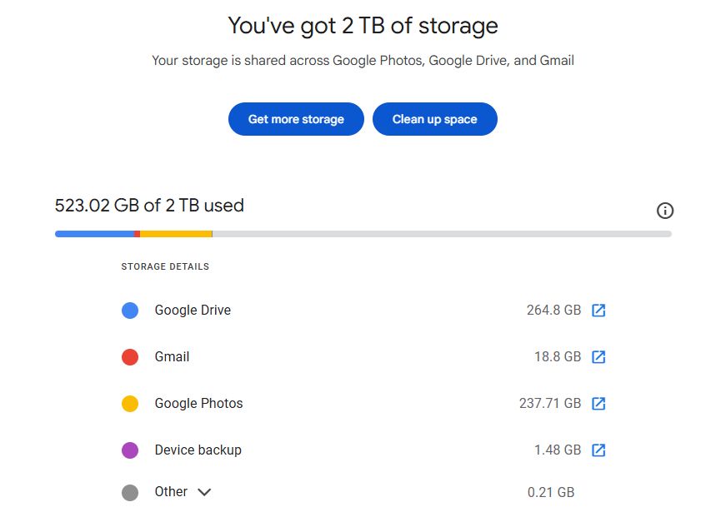Click blue segment of storage bar
Image resolution: width=716 pixels, height=522 pixels.
click(x=93, y=234)
